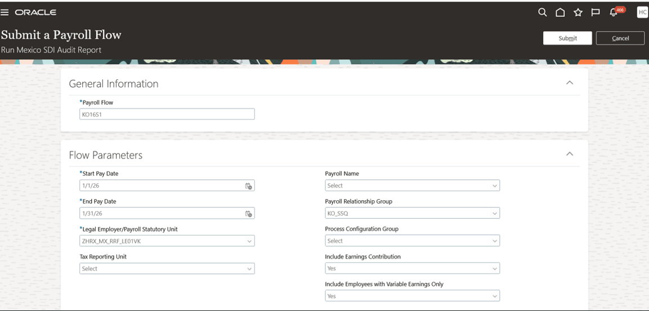The height and width of the screenshot is (311, 649).
Task: Open the Payroll Relationship Group dropdown
Action: tap(412, 213)
